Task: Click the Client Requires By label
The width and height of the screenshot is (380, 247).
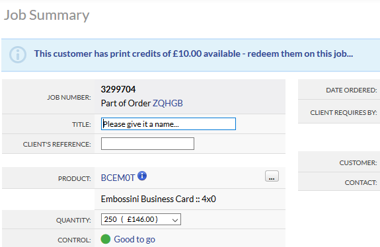Action: [x=344, y=112]
